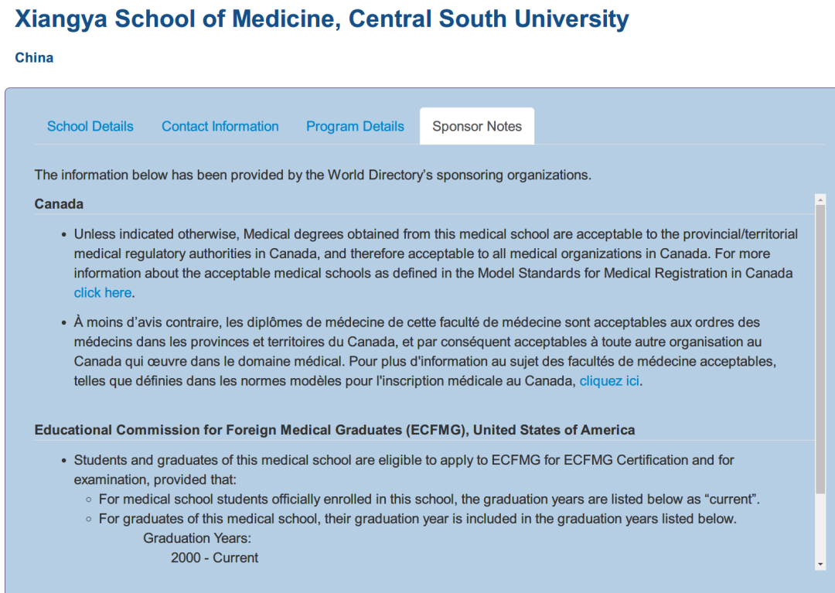835x593 pixels.
Task: Click the French Canada bullet paragraph
Action: 425,351
